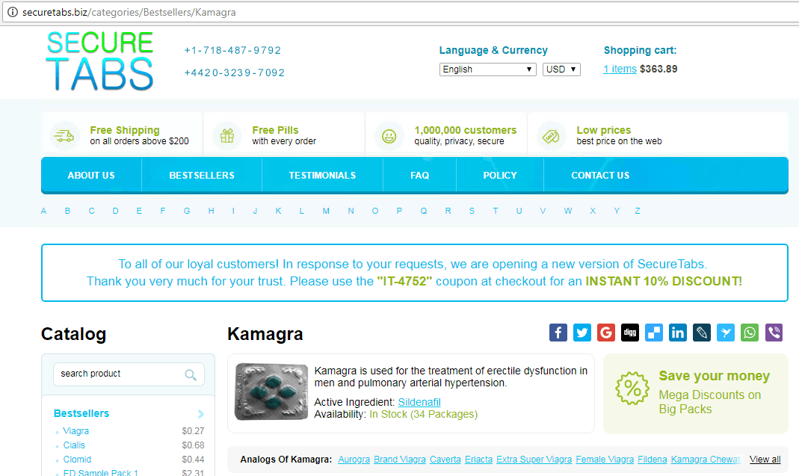
Task: Open the Brand Viagra analog link
Action: click(x=399, y=459)
